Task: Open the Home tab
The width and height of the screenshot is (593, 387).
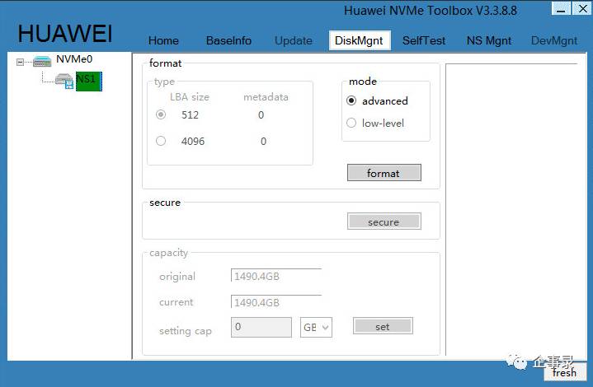Action: coord(163,40)
